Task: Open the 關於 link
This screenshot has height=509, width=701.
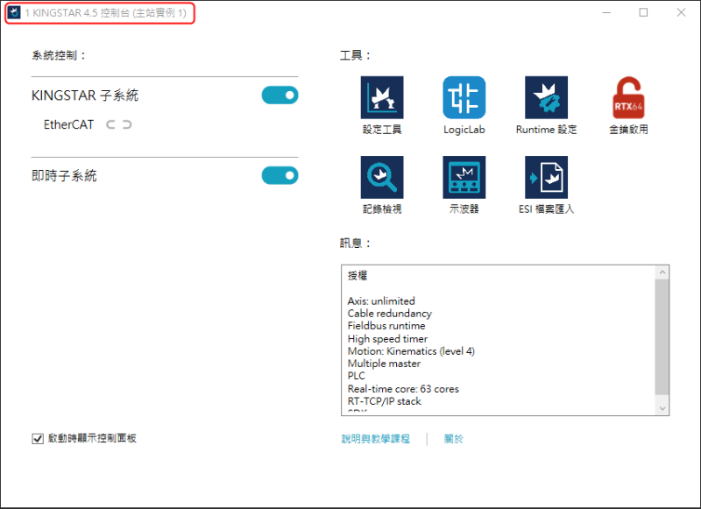Action: [x=453, y=439]
